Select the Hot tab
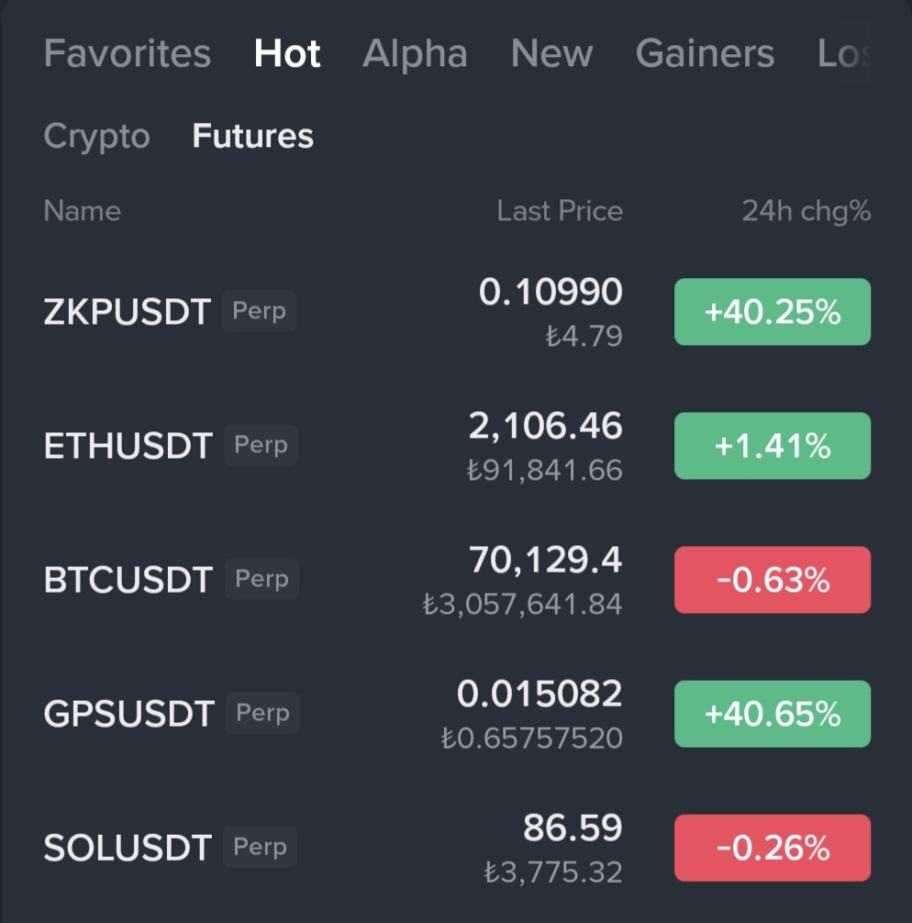Image resolution: width=912 pixels, height=923 pixels. [x=287, y=54]
